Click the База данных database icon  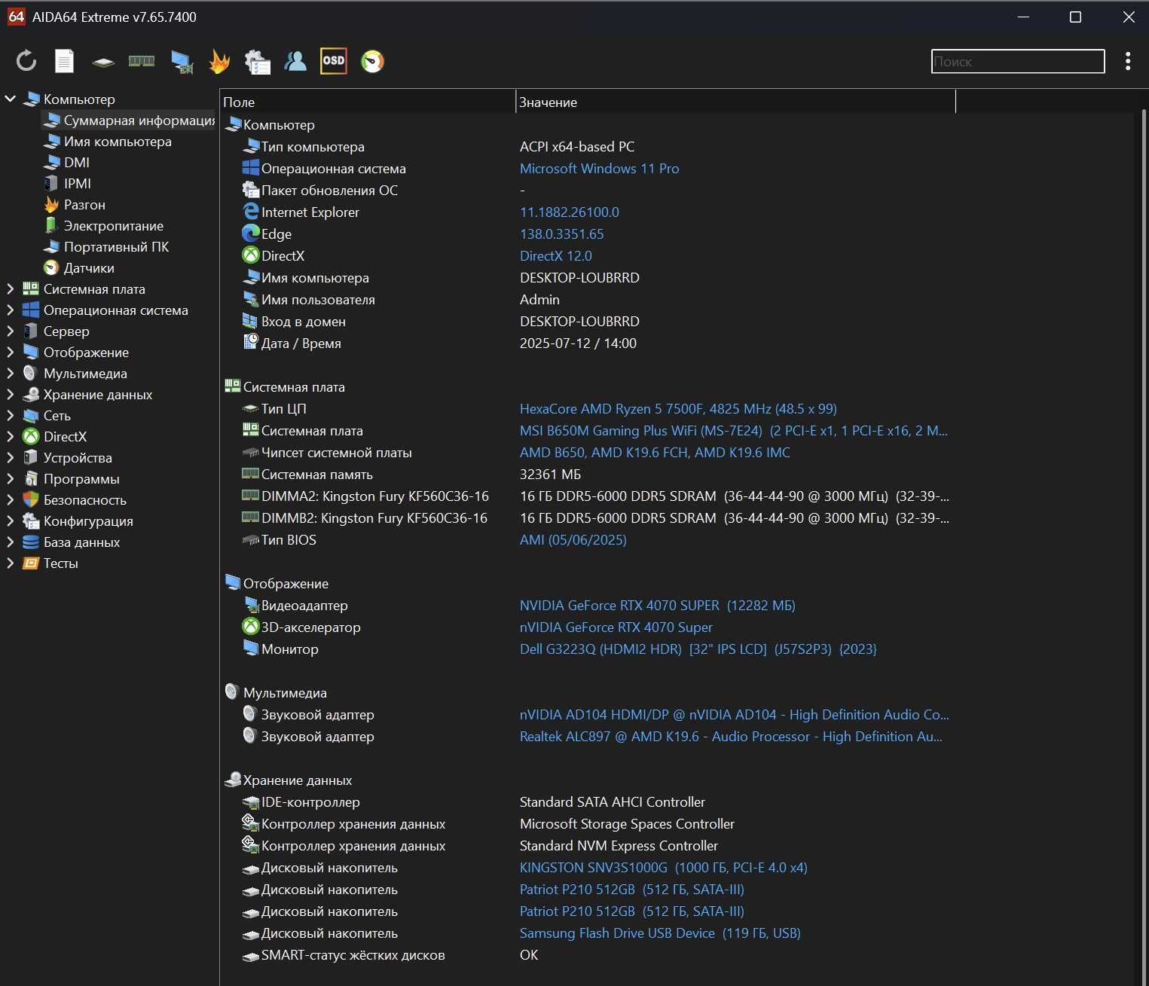31,542
